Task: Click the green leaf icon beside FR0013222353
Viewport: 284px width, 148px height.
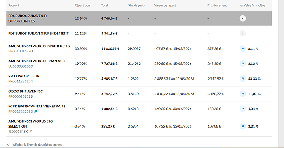Action: 36,112
